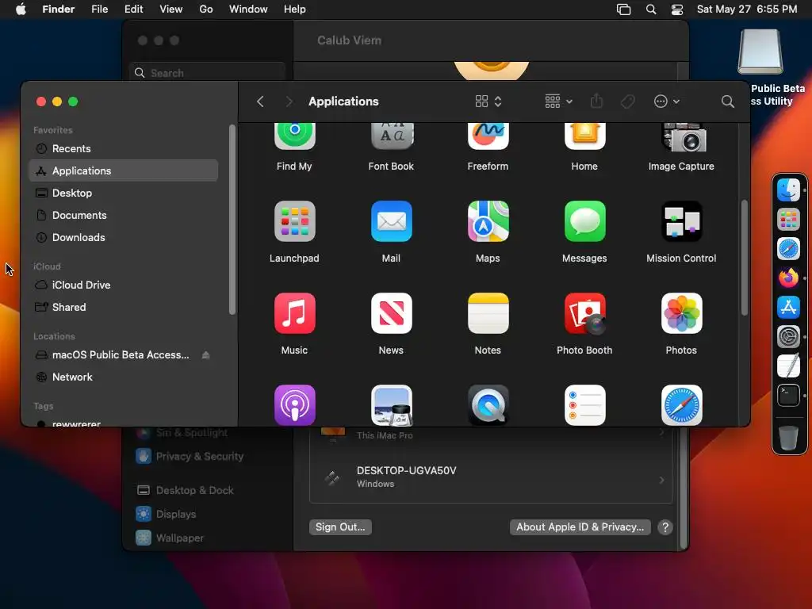Click the Applications grid vertical scrollbar
The width and height of the screenshot is (812, 609).
coord(744,258)
